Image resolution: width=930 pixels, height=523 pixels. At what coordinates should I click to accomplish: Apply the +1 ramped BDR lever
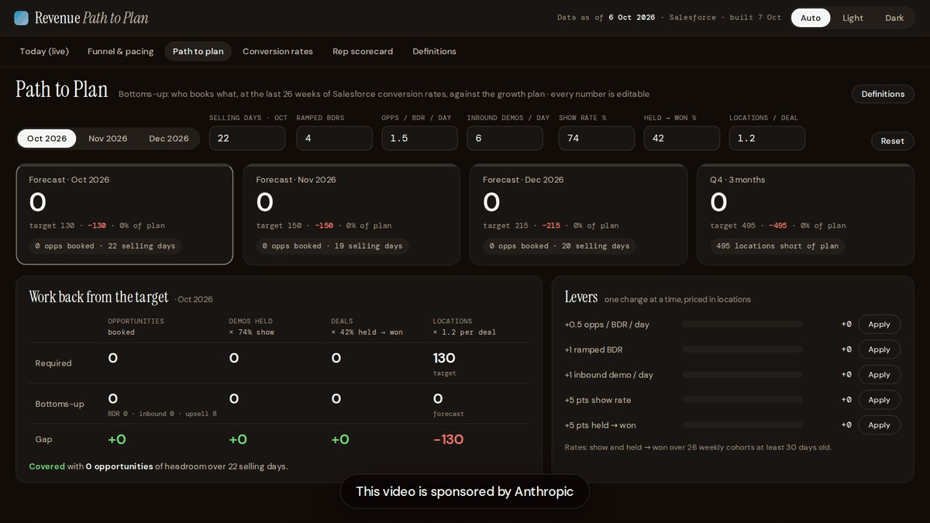tap(879, 349)
